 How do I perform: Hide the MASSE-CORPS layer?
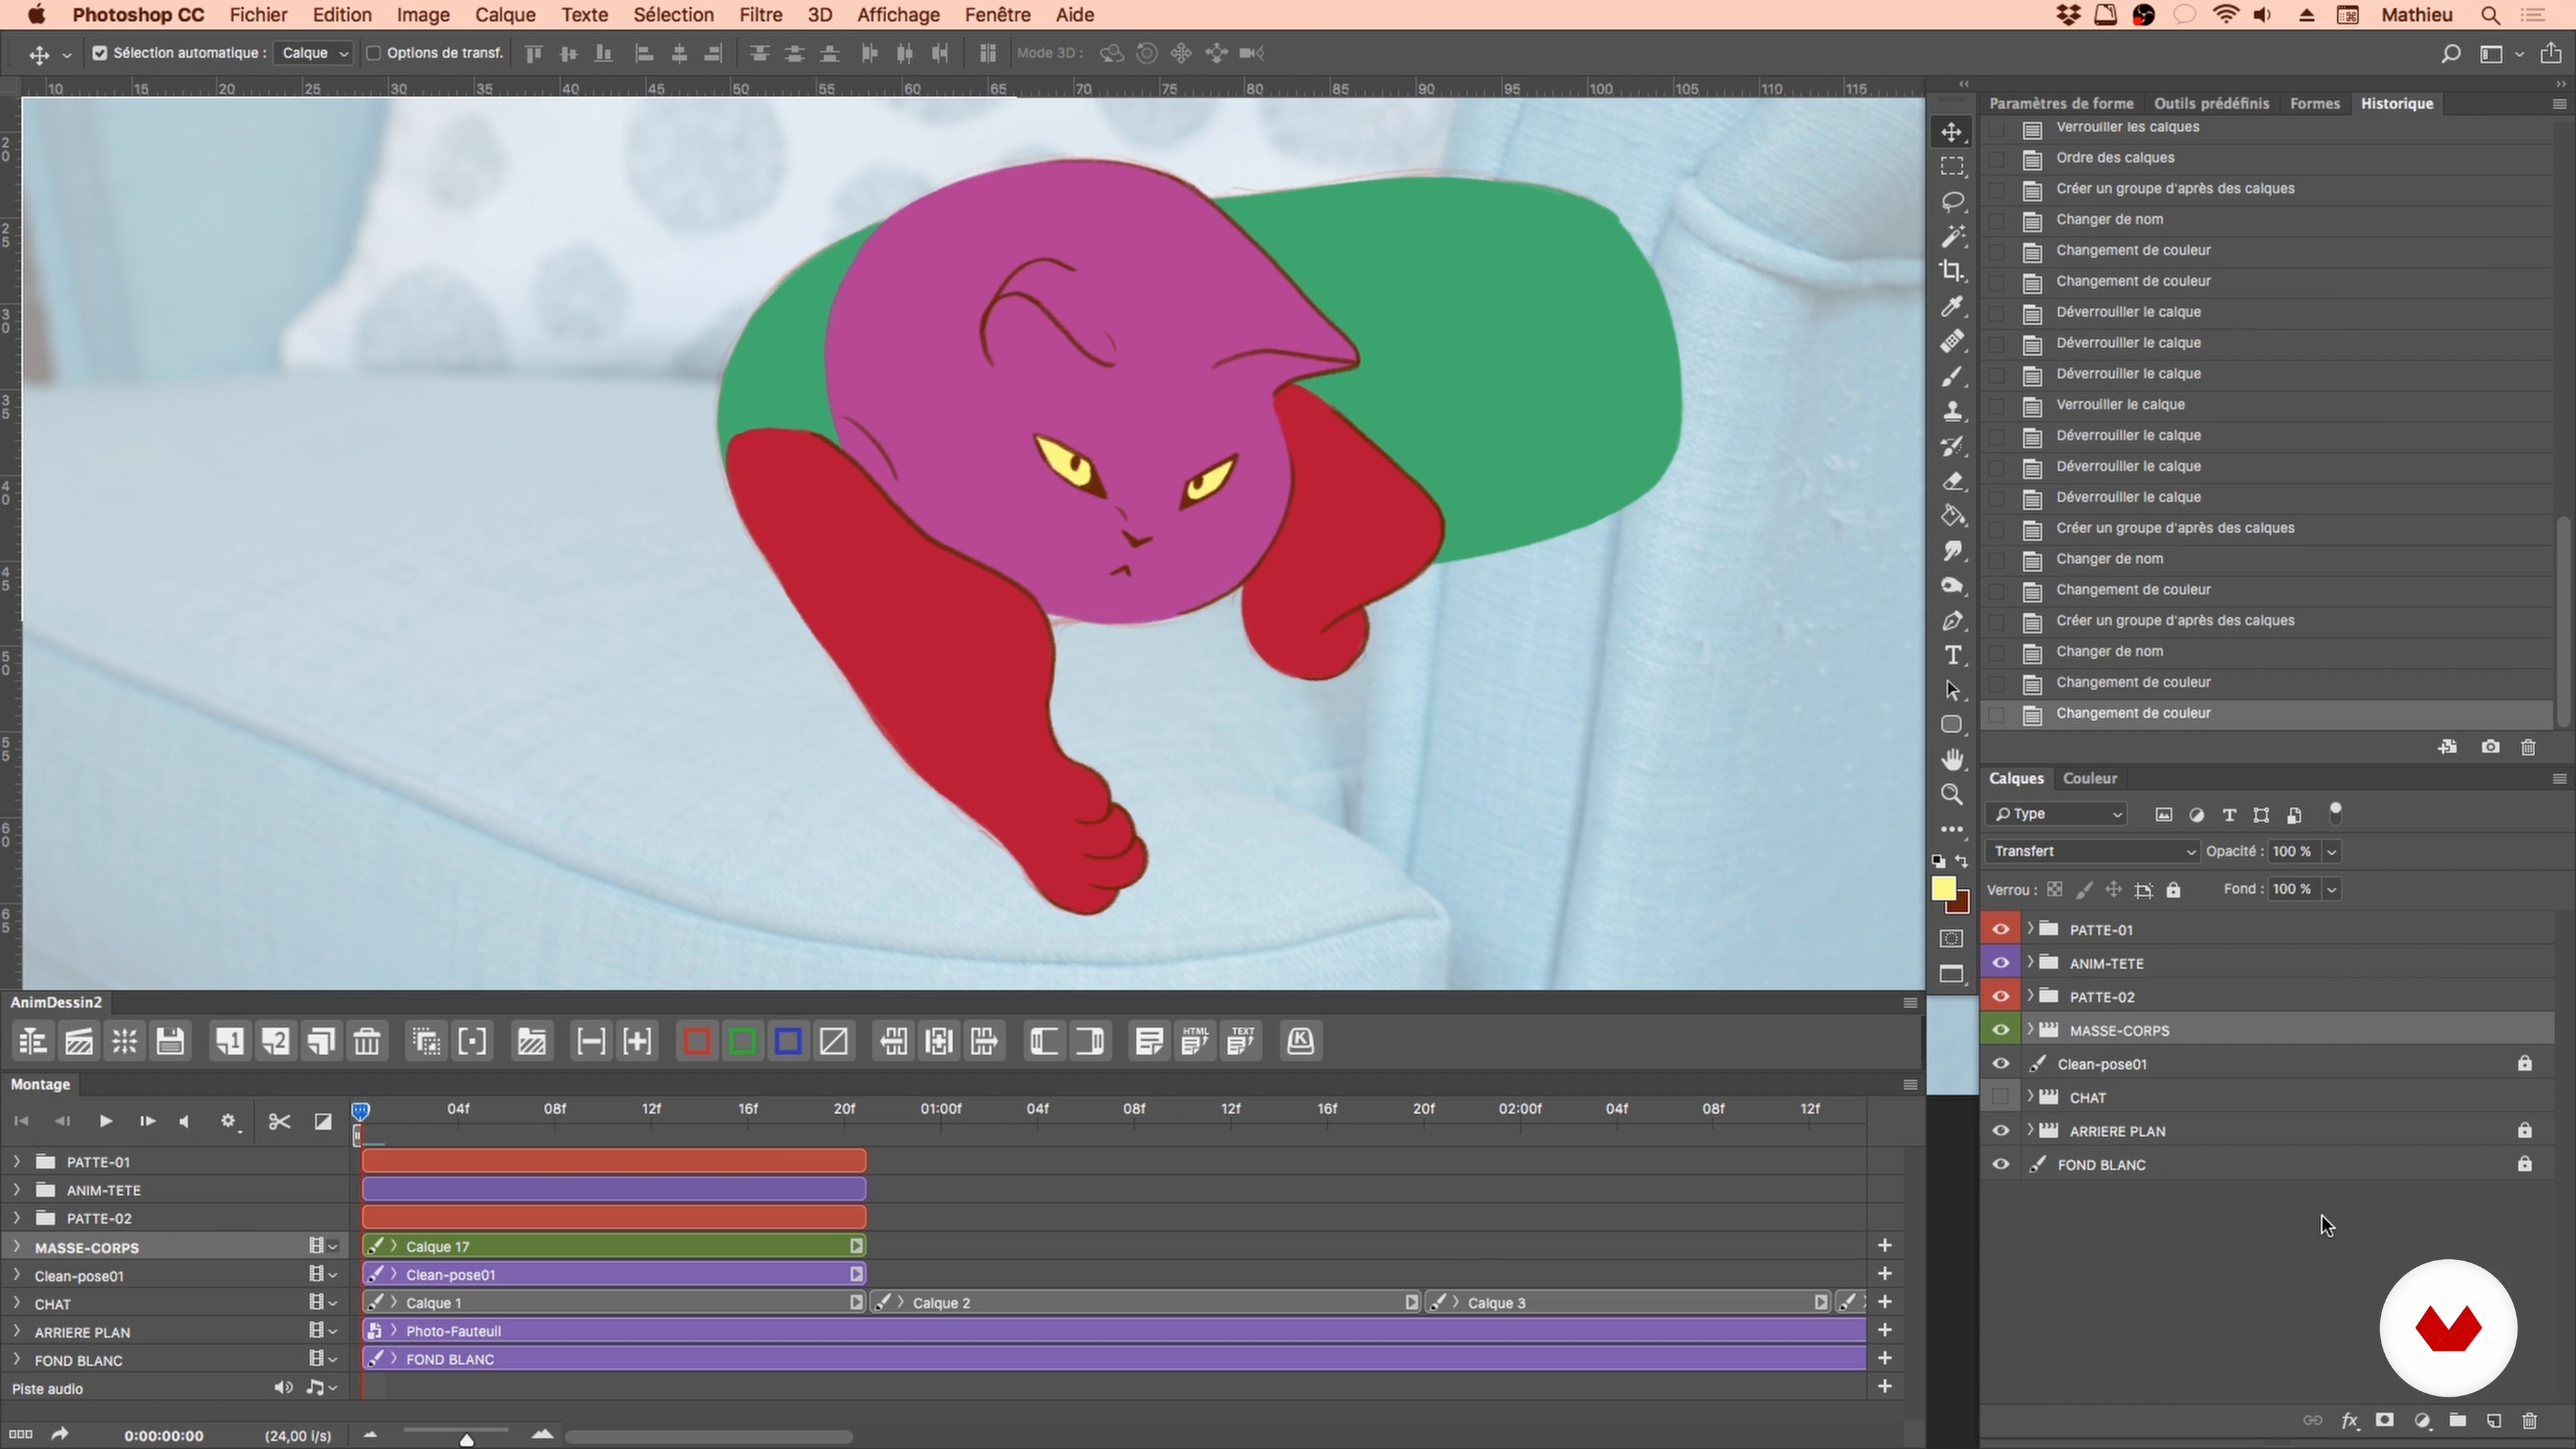click(2000, 1030)
